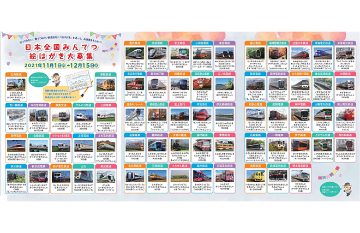Select the 京成電鉄 label

pos(157,43)
